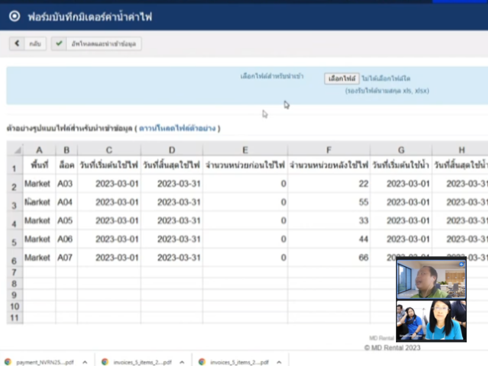Click the เลือกไฟล์ choose file button
Screen dimensions: 488x366
342,79
